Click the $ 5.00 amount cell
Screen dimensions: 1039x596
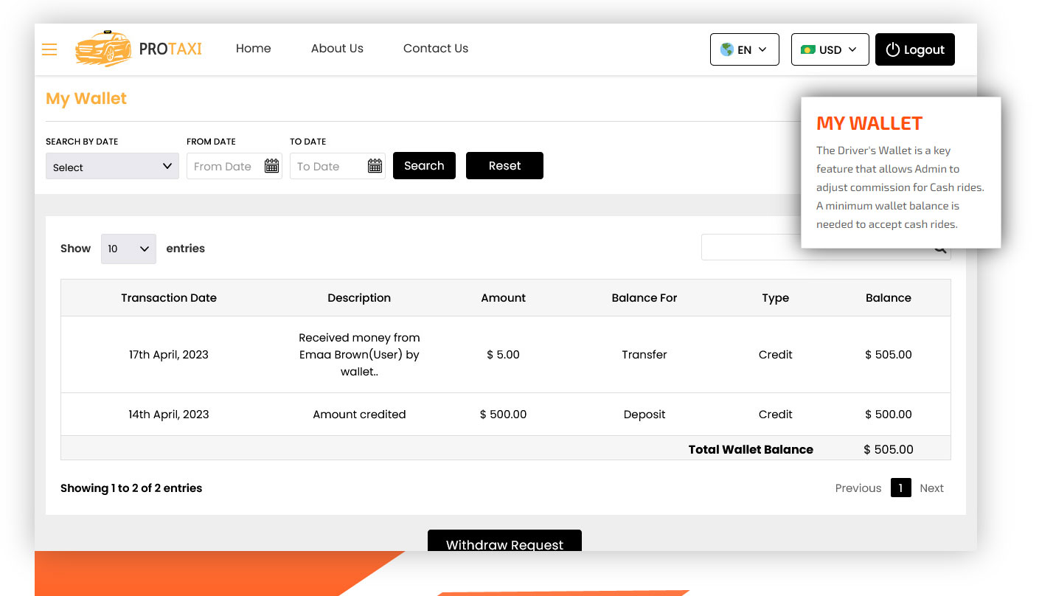pyautogui.click(x=504, y=355)
